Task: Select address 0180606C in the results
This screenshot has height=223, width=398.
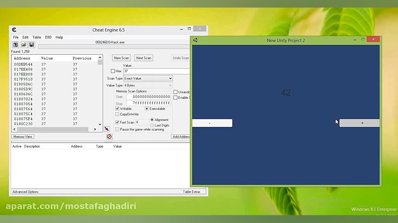Action: point(23,94)
